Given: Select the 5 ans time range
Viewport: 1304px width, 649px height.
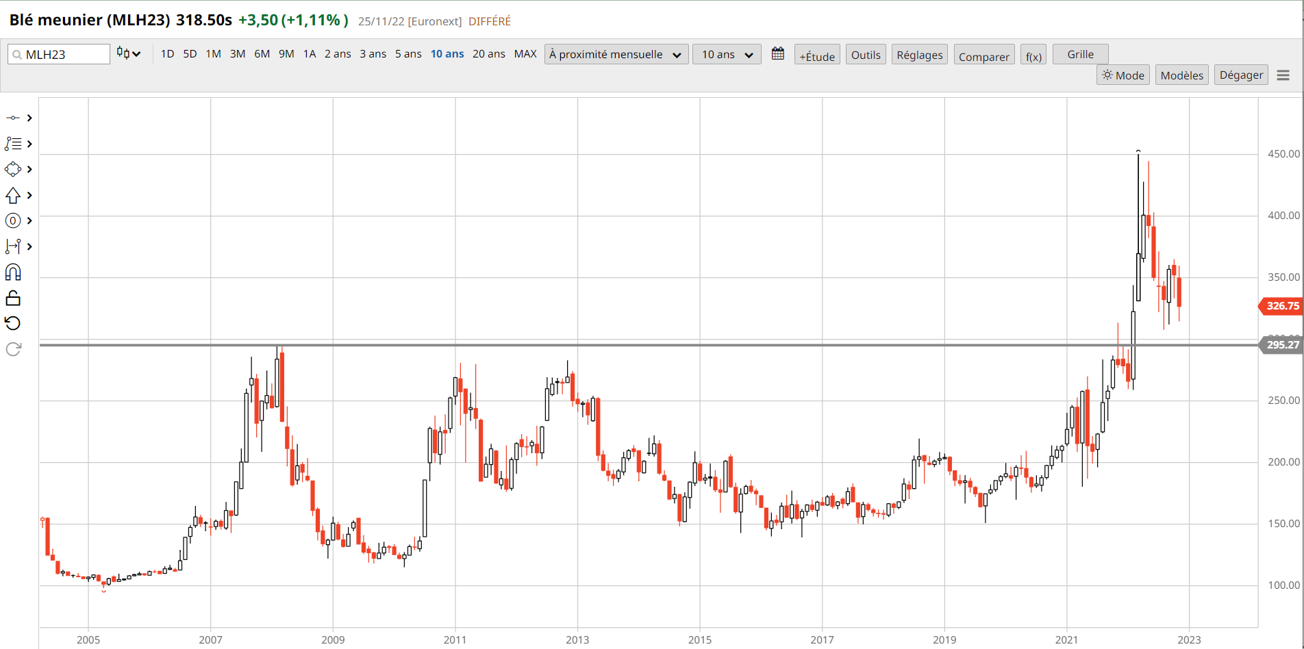Looking at the screenshot, I should click(408, 54).
